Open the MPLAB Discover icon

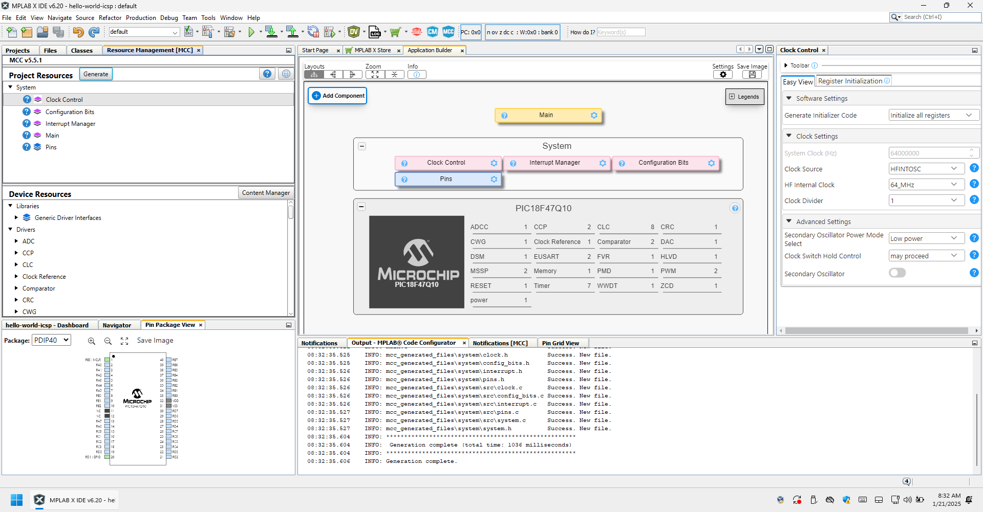point(417,32)
